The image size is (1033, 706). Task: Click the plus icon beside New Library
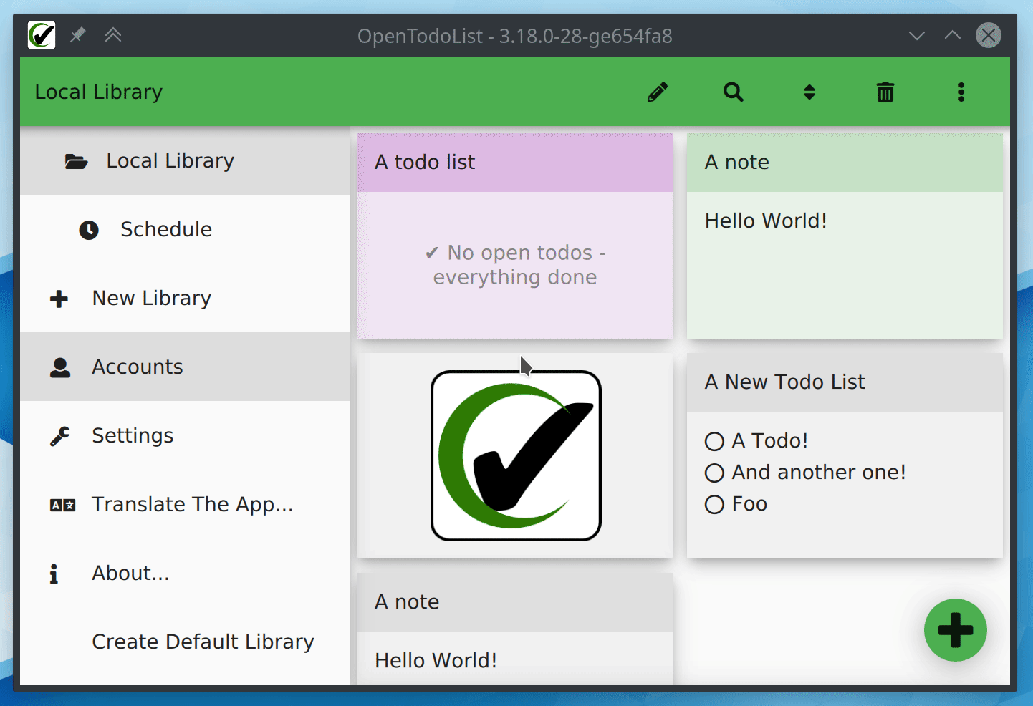click(59, 299)
